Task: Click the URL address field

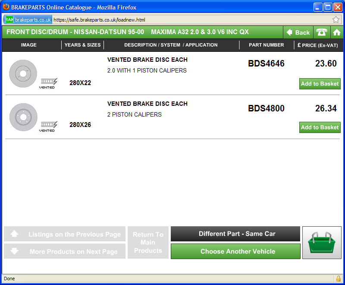Action: tap(190, 20)
